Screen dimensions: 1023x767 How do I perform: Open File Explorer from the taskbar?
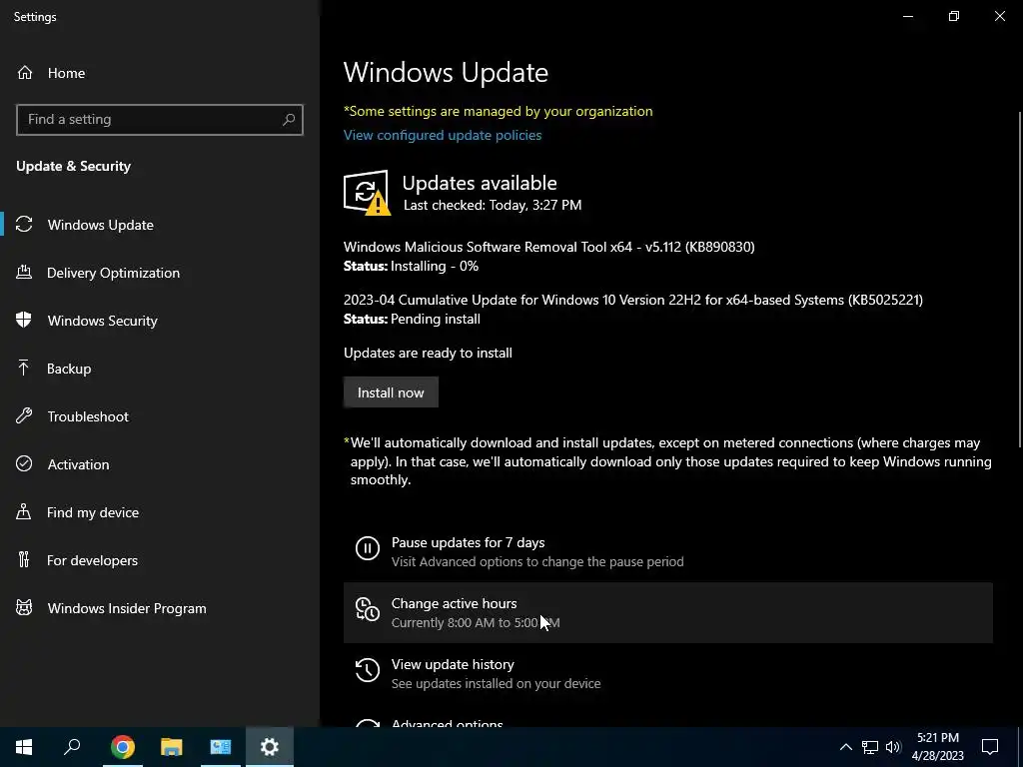172,747
